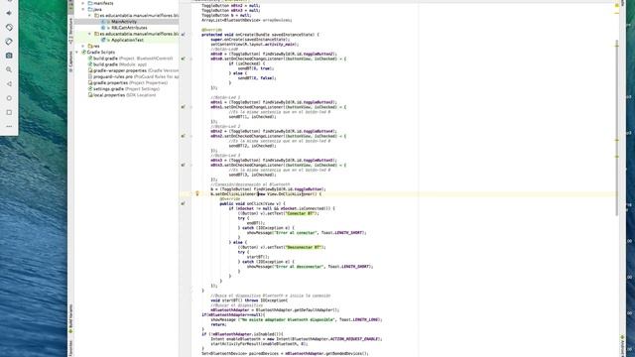
Task: Click the res folder icon
Action: (x=90, y=46)
